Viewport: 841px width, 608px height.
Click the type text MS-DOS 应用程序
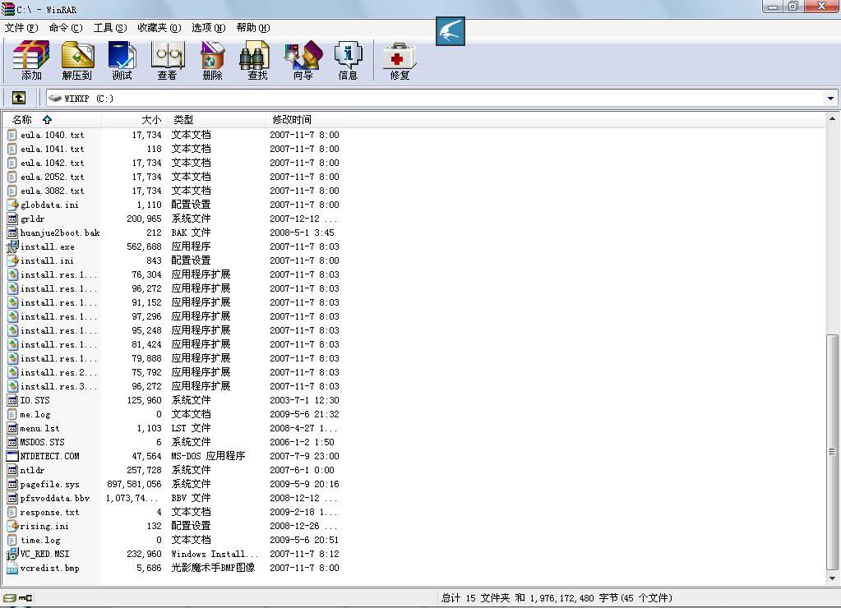[208, 456]
